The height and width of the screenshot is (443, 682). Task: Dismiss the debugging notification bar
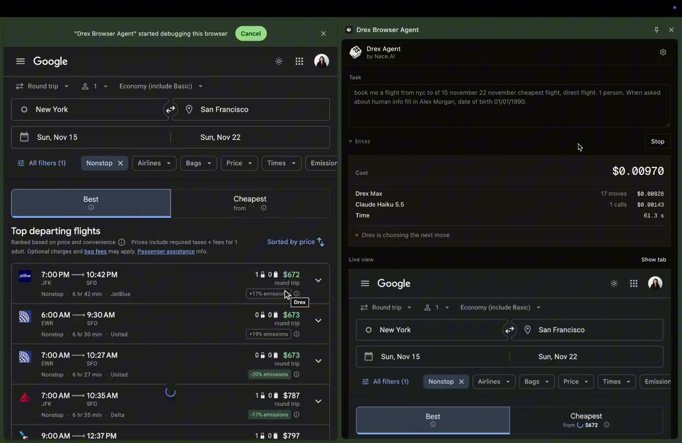(323, 33)
